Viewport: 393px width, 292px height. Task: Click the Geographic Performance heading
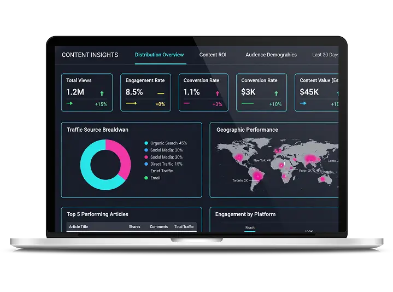[247, 130]
